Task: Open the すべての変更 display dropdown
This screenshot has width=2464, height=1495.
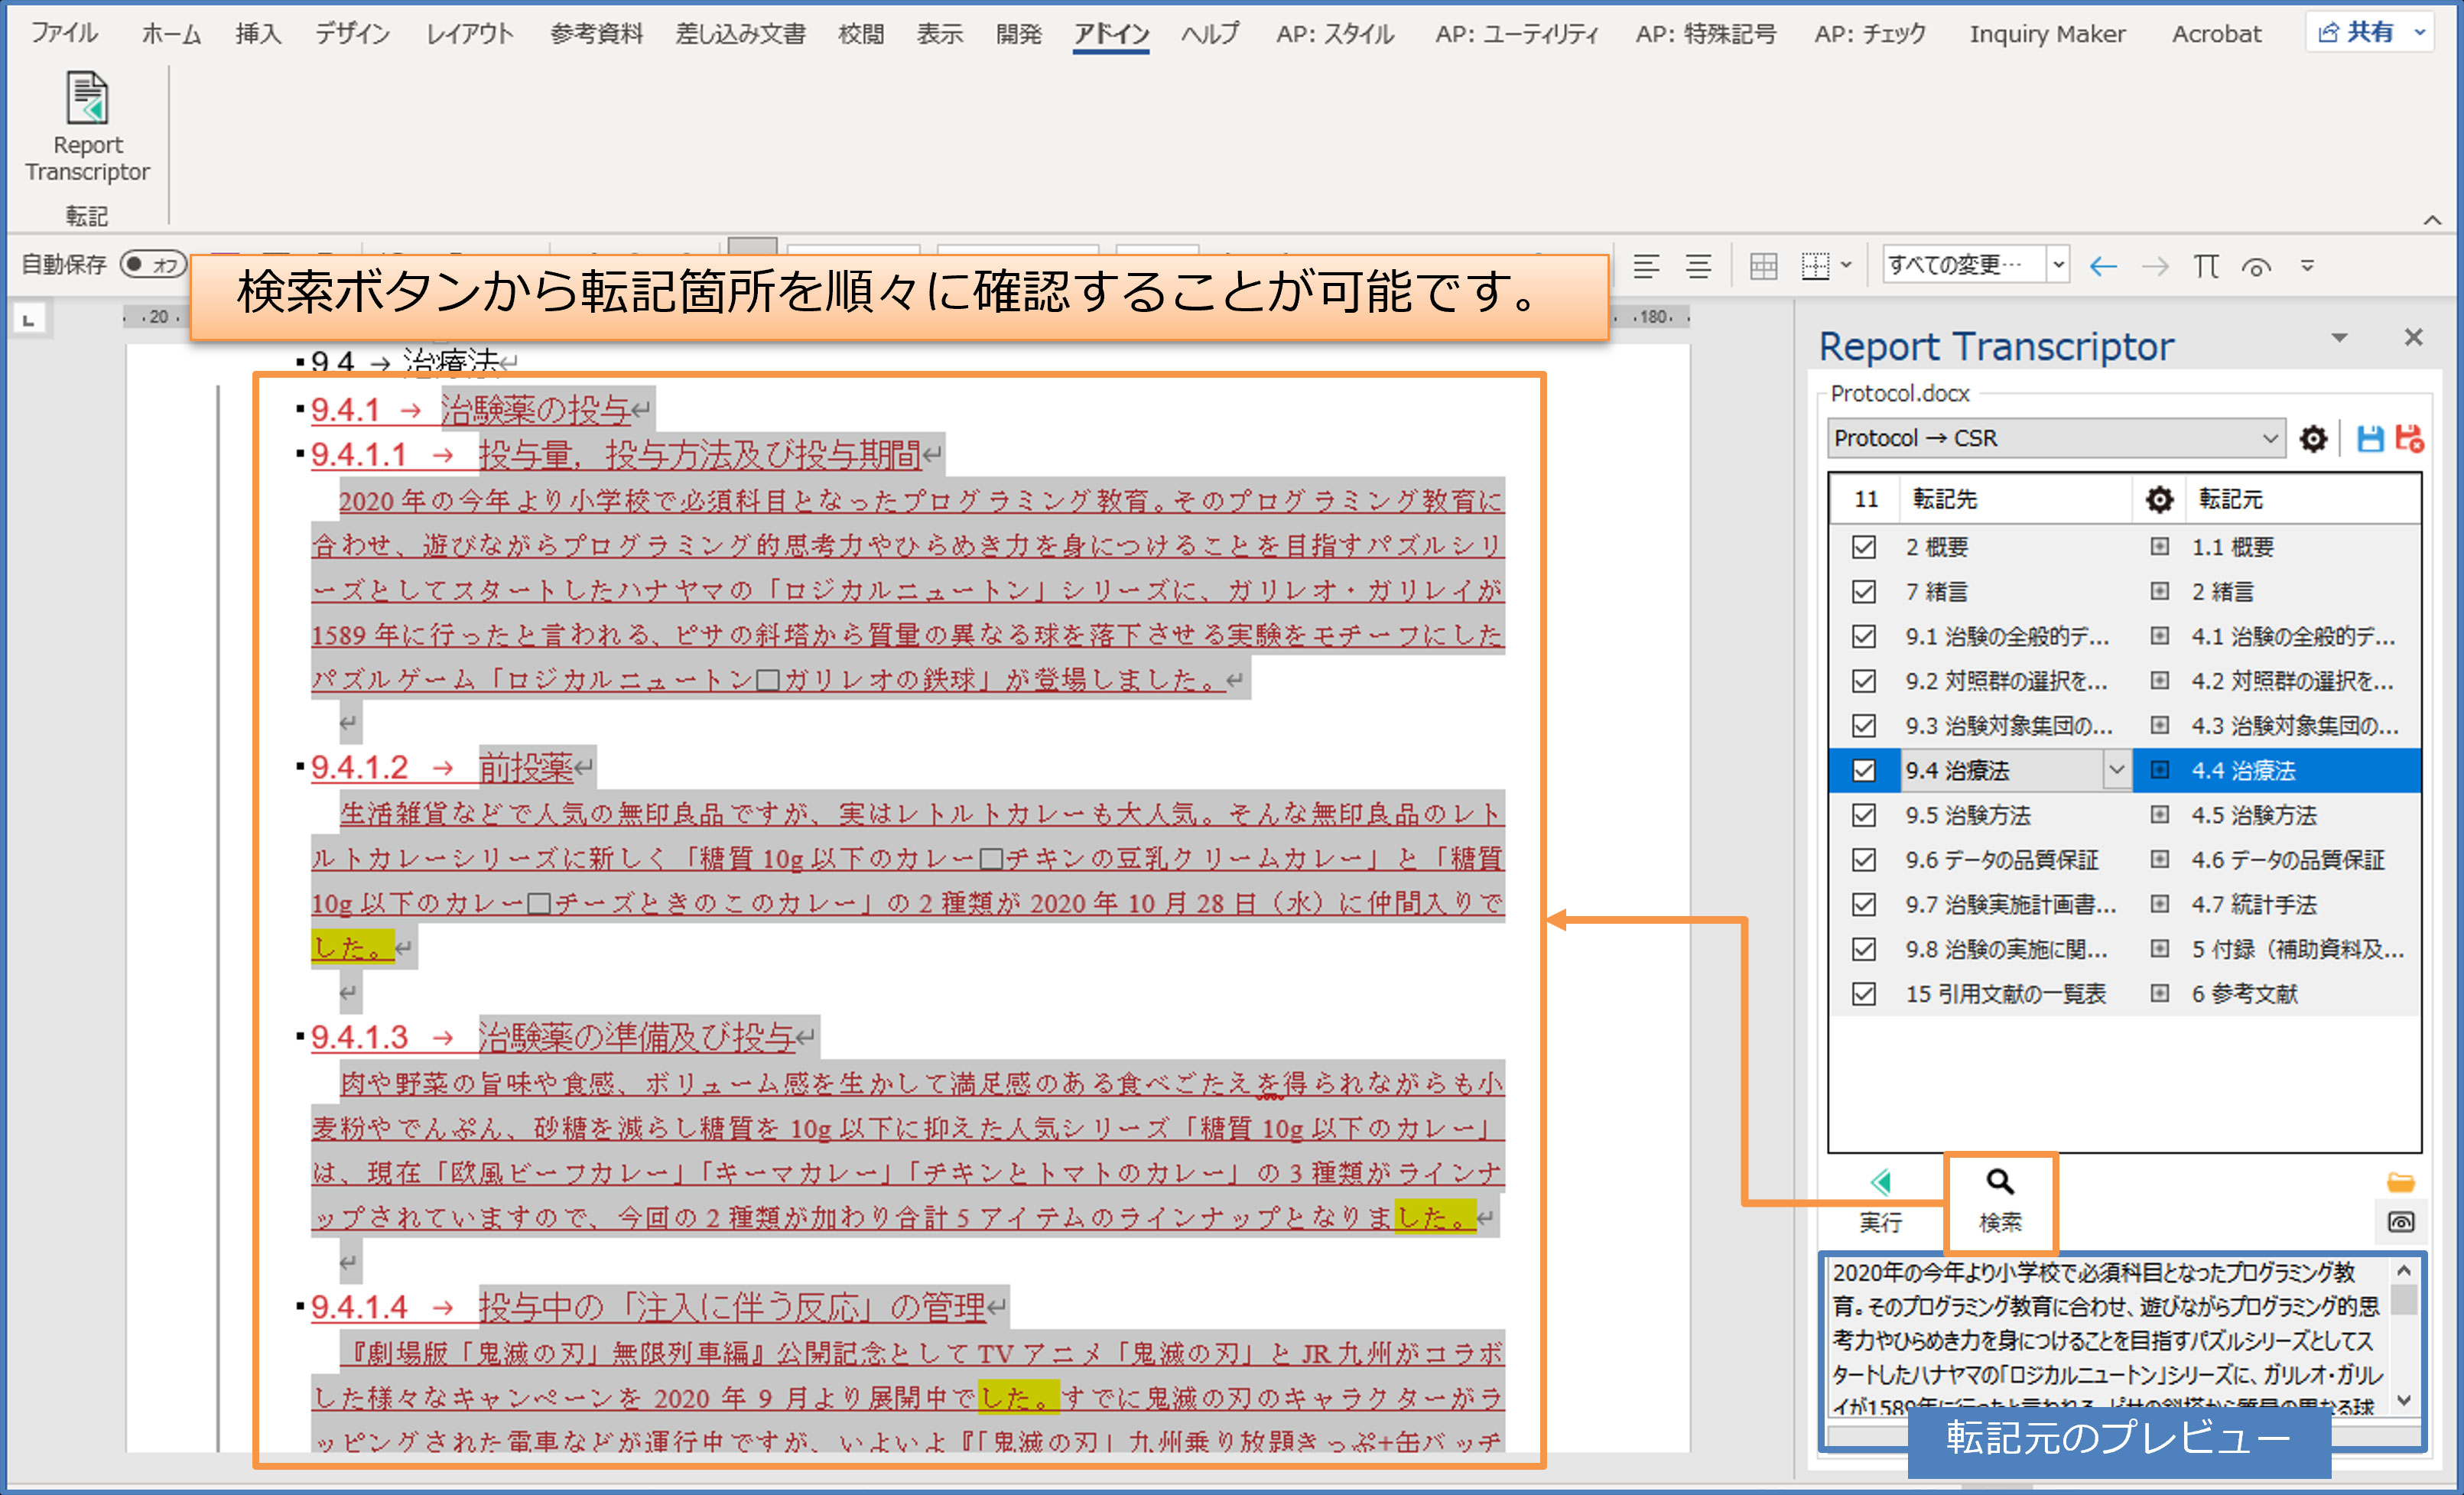Action: click(2058, 266)
